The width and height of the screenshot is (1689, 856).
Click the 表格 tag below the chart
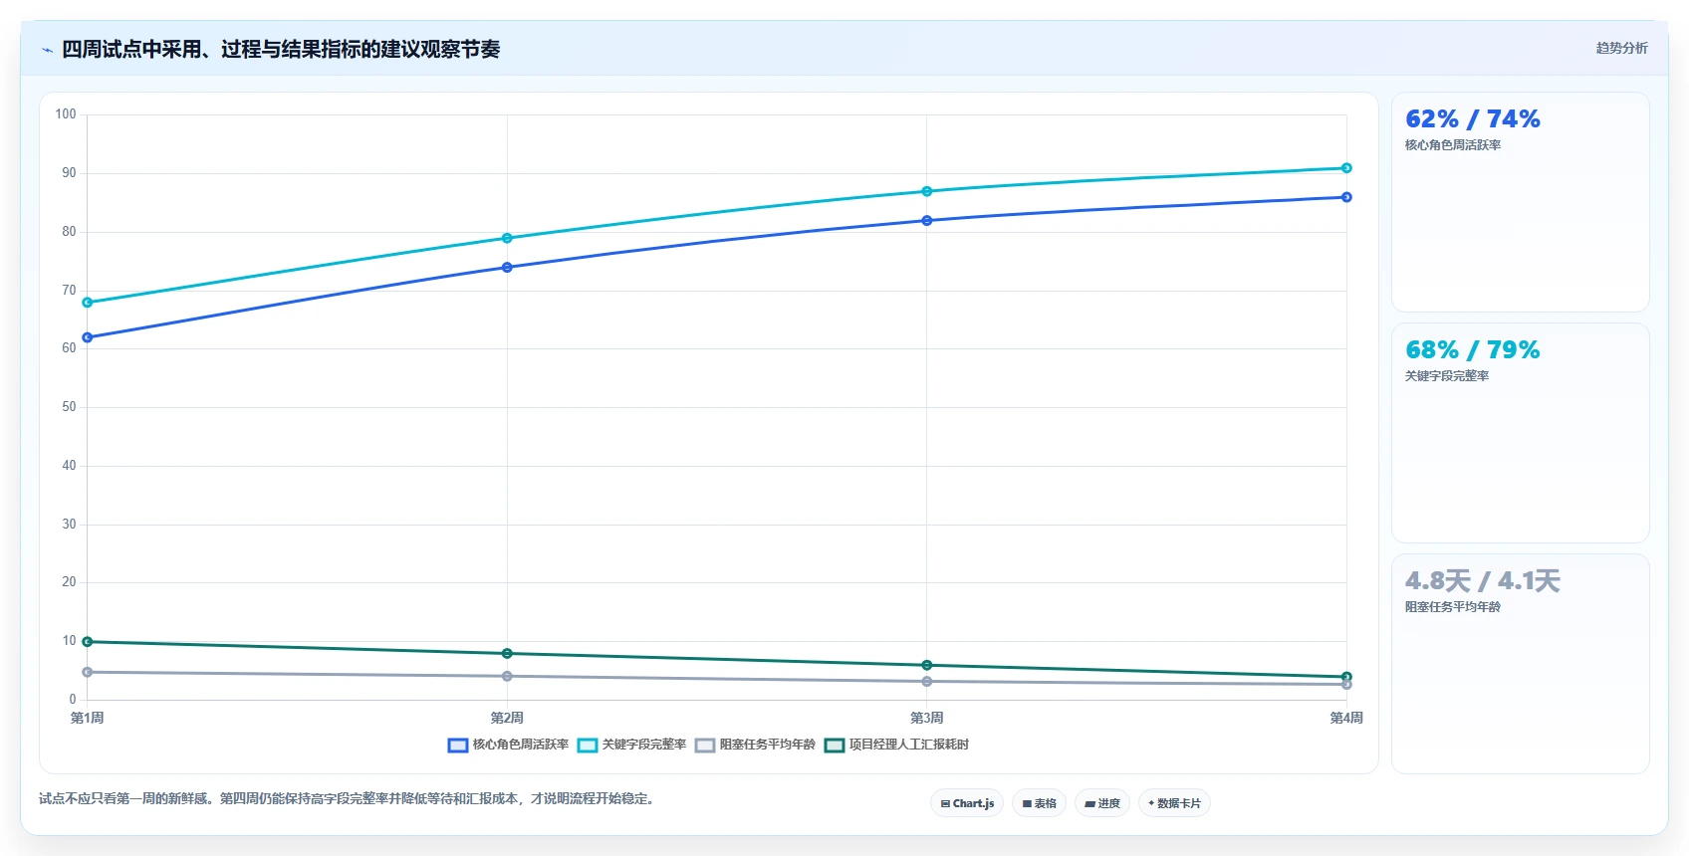point(1039,803)
